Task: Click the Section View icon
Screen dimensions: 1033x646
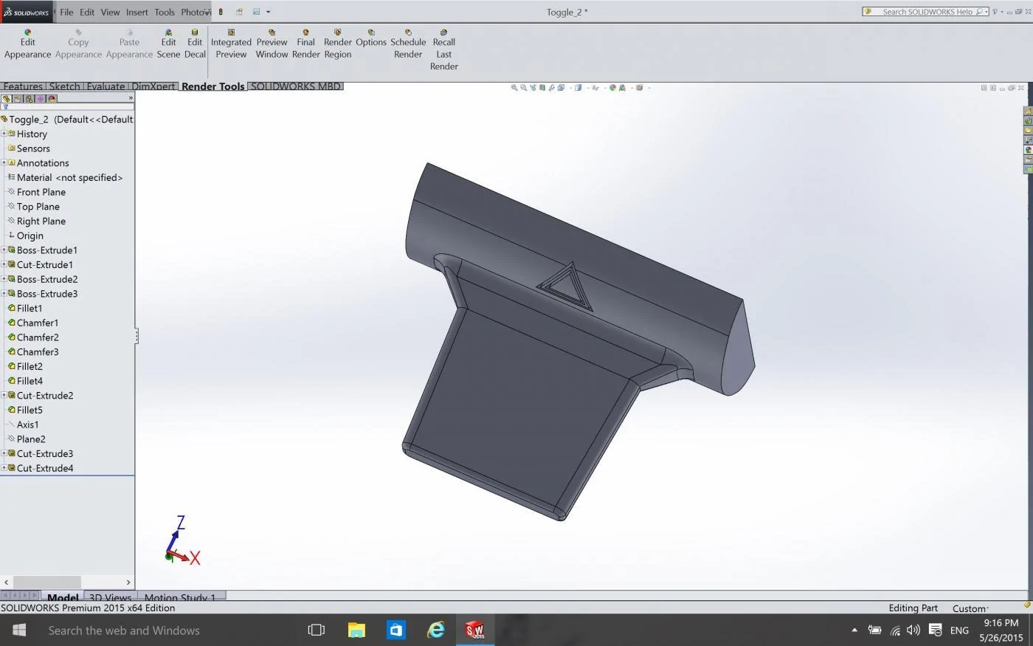Action: [542, 88]
